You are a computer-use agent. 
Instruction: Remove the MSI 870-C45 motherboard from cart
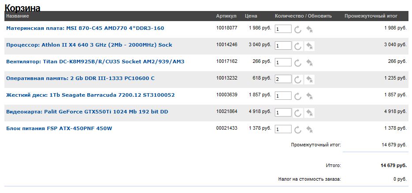pyautogui.click(x=310, y=29)
